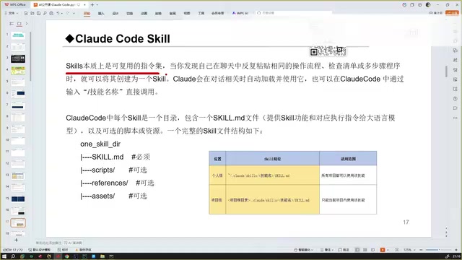Open the 工具 (Tools) ribbon tab

tap(201, 13)
